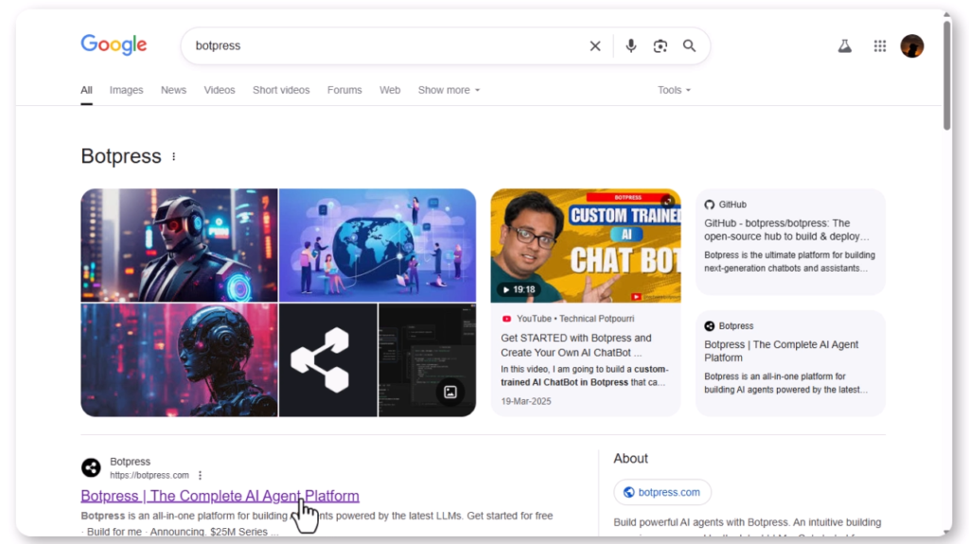Click the https://botpress.com URL text
The image size is (969, 544).
[x=150, y=475]
